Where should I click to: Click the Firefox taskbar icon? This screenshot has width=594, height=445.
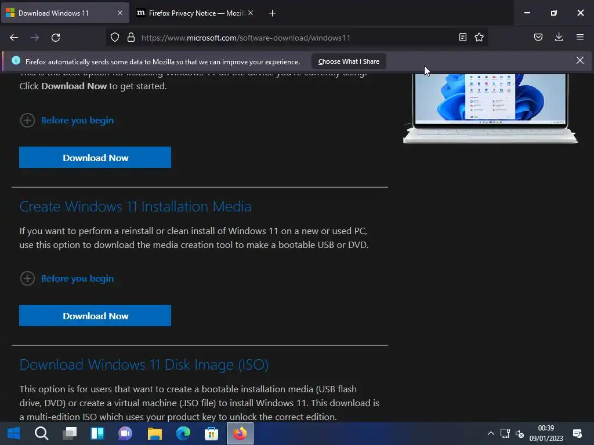tap(240, 433)
